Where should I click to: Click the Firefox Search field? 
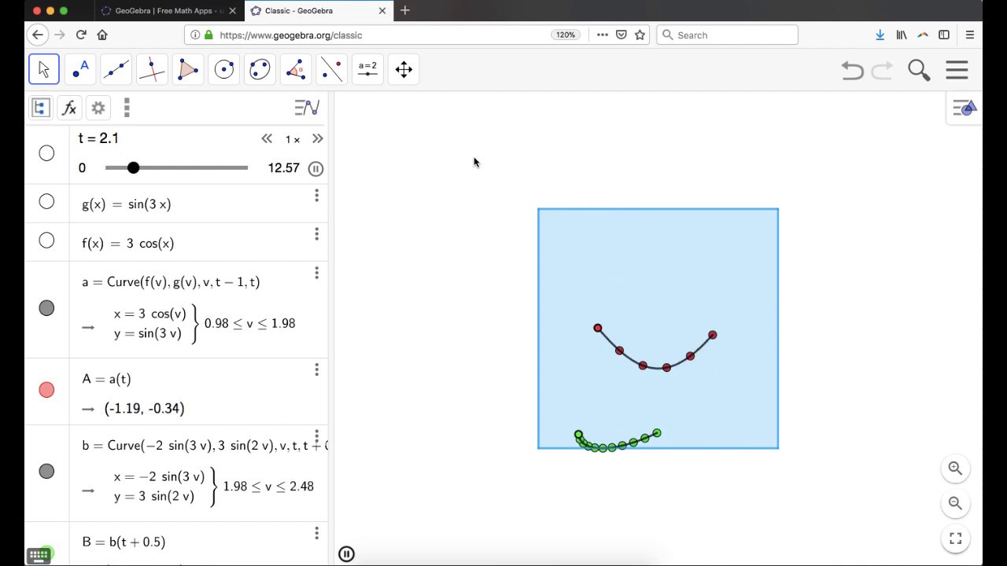point(727,35)
